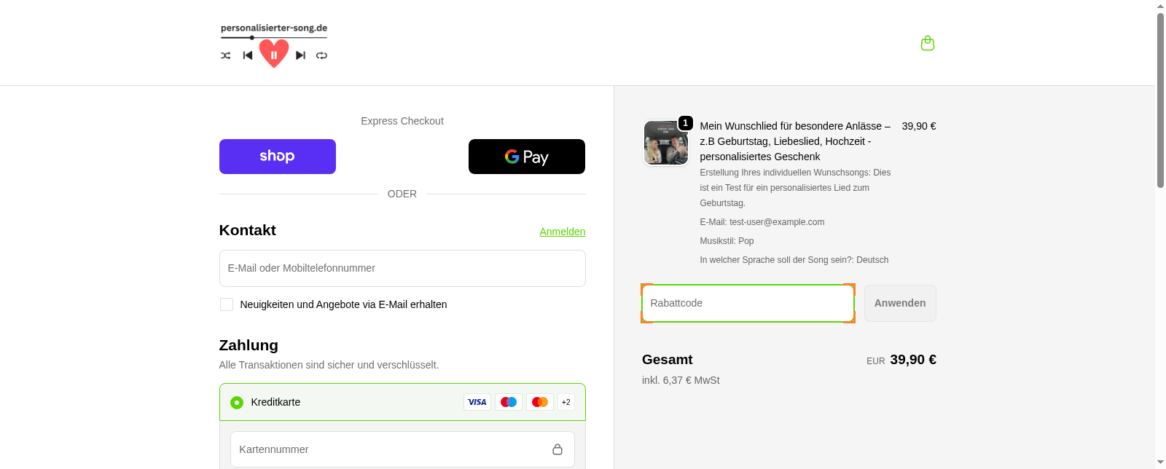Show the +2 additional card brands
Viewport: 1166px width, 469px height.
point(566,402)
